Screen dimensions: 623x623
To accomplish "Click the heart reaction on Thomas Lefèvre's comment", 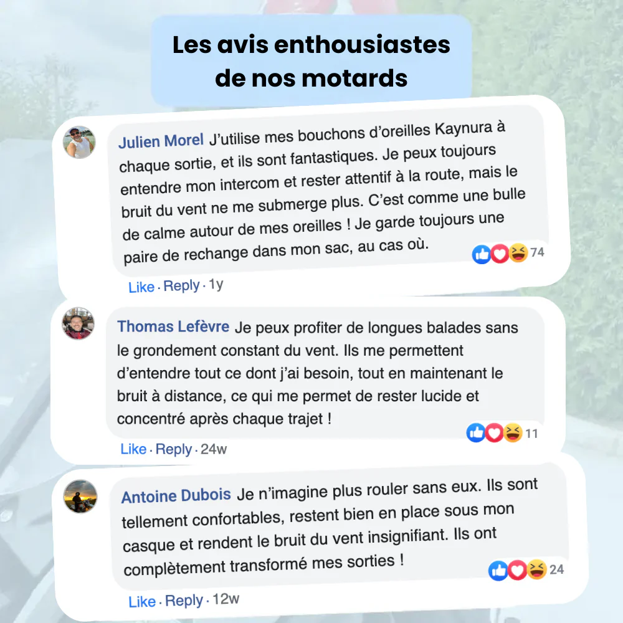I will (494, 433).
